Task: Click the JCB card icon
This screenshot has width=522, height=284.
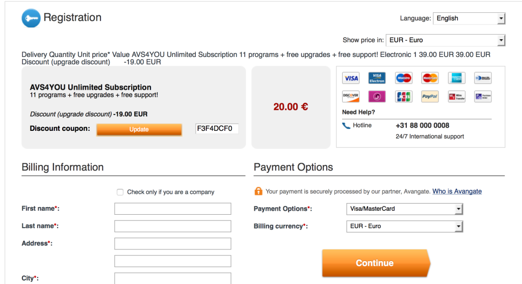Action: tap(404, 96)
